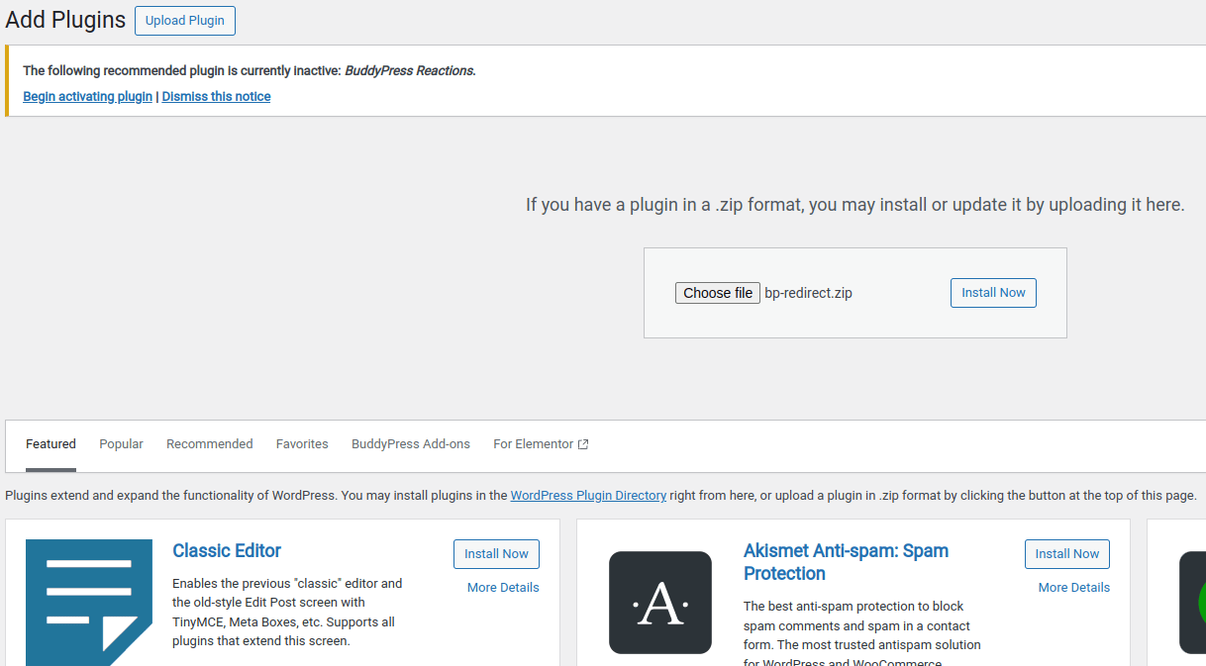This screenshot has width=1206, height=666.
Task: Click the Classic Editor plugin icon
Action: tap(89, 602)
